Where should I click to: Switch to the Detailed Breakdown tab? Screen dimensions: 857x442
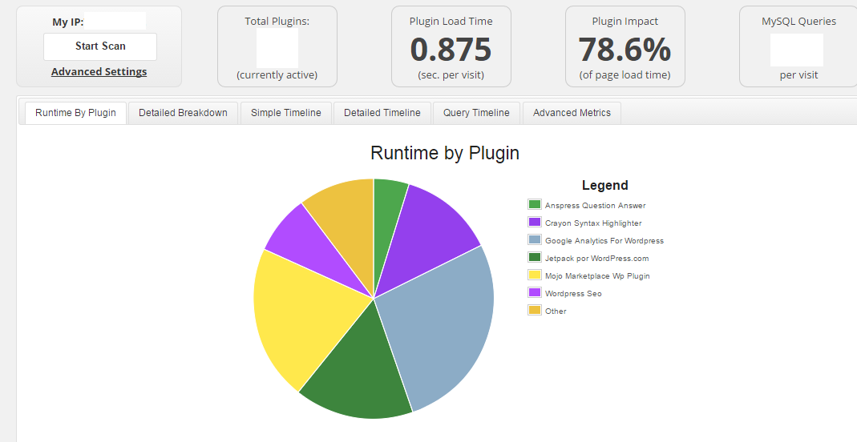[x=183, y=113]
